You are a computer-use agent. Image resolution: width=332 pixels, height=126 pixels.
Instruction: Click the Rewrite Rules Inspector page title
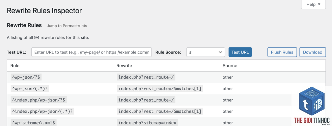point(44,11)
